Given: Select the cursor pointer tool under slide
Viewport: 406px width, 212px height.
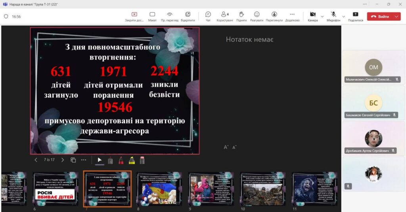Looking at the screenshot, I should click(x=100, y=160).
